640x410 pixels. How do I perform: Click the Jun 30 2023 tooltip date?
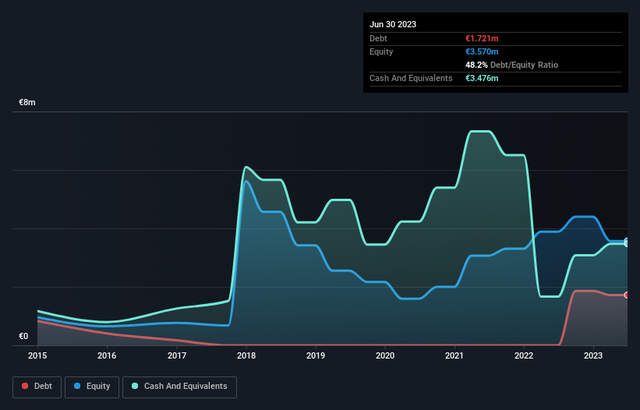click(x=393, y=24)
